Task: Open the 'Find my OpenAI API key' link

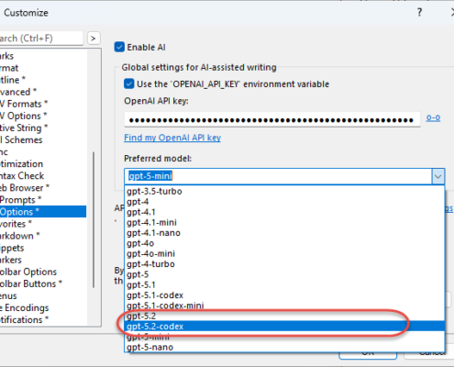Action: click(x=172, y=138)
